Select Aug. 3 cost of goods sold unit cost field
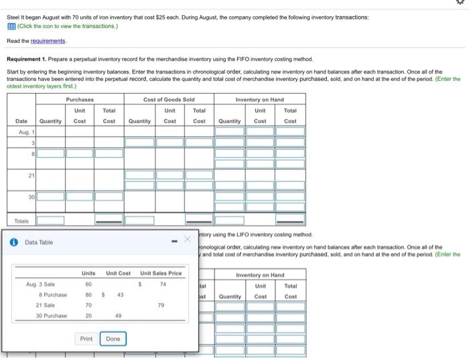Viewport: 469px width, 358px height. pyautogui.click(x=170, y=143)
